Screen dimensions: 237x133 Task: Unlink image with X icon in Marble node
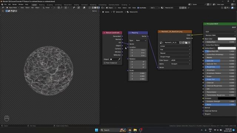tap(189, 43)
